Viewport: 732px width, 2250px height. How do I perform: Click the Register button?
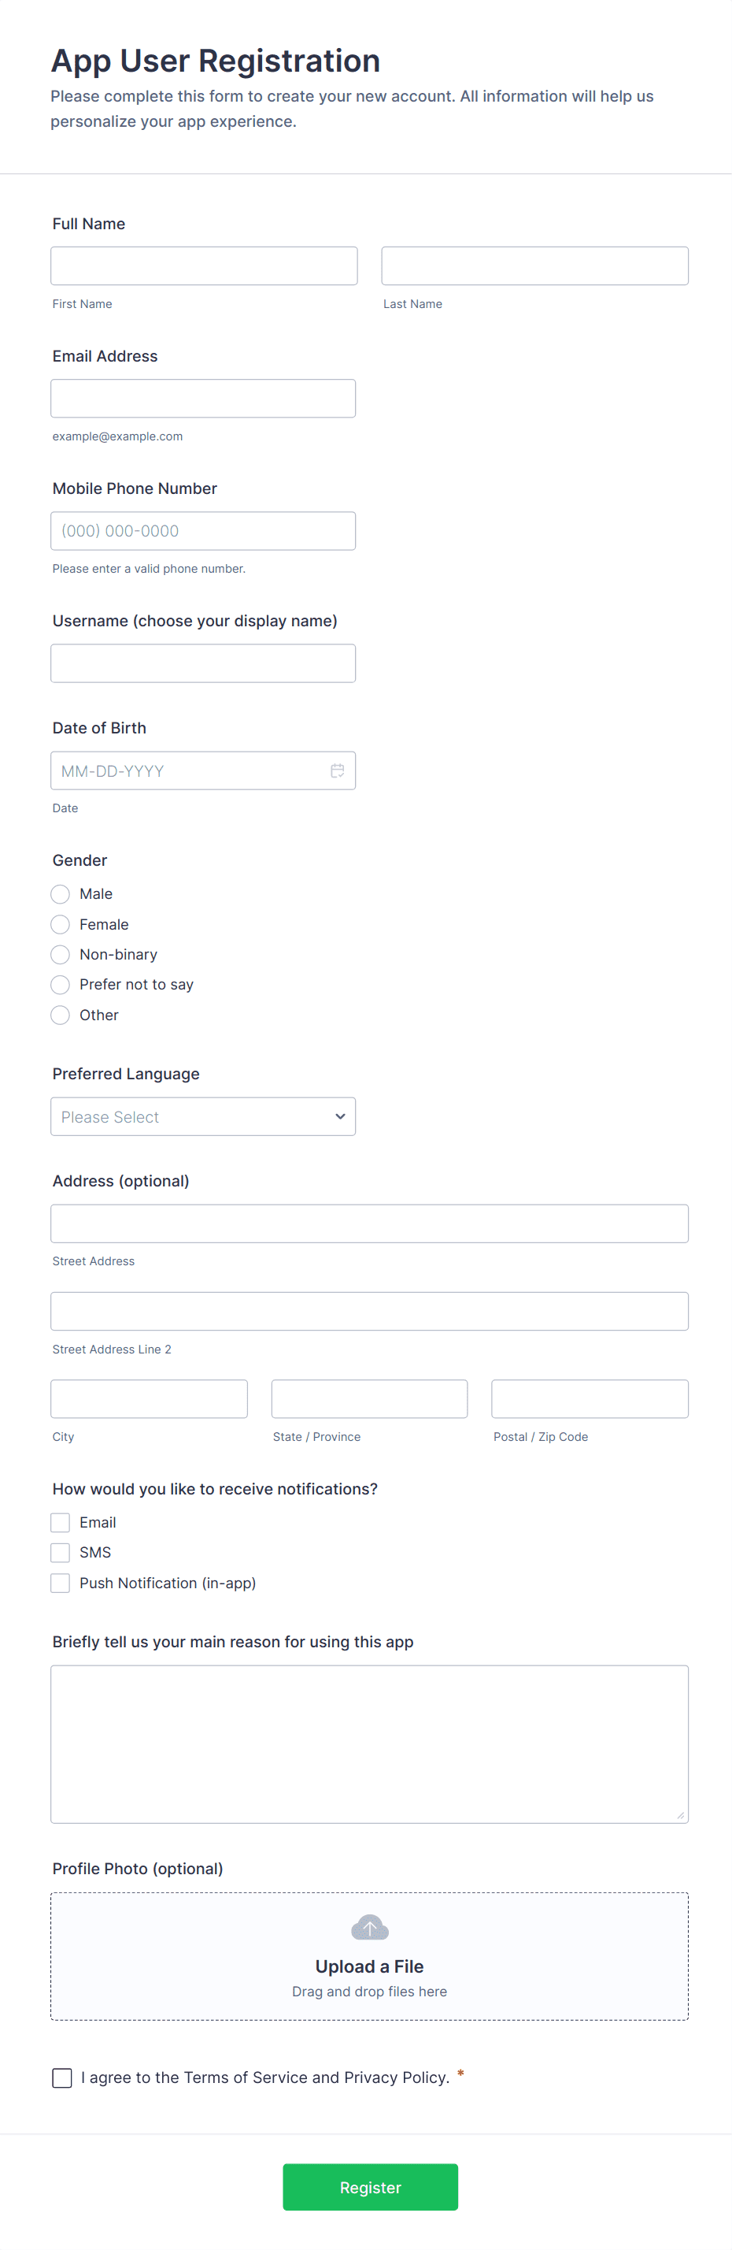click(370, 2187)
